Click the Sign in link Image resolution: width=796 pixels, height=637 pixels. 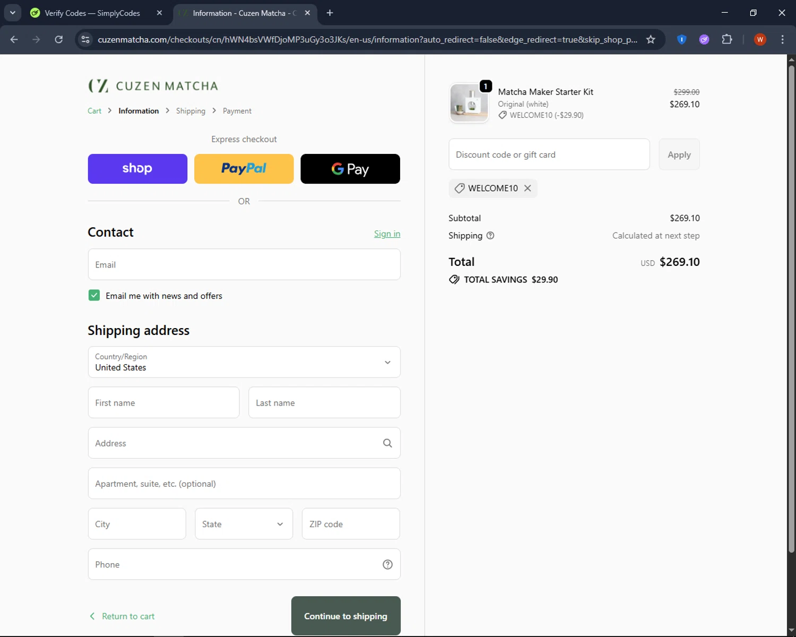click(x=387, y=234)
